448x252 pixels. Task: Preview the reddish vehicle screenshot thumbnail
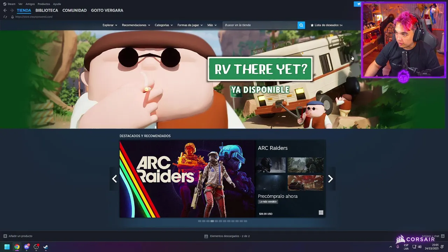306,183
